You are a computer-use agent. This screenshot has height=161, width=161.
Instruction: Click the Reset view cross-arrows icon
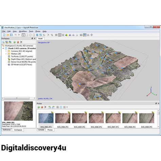click(92, 35)
